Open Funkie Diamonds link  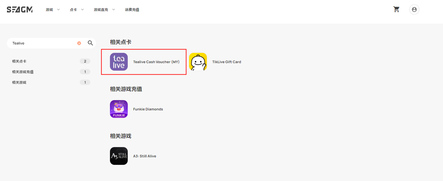(x=148, y=109)
